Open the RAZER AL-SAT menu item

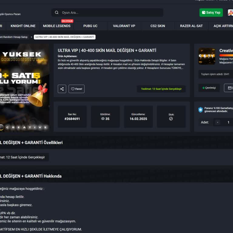pyautogui.click(x=191, y=26)
